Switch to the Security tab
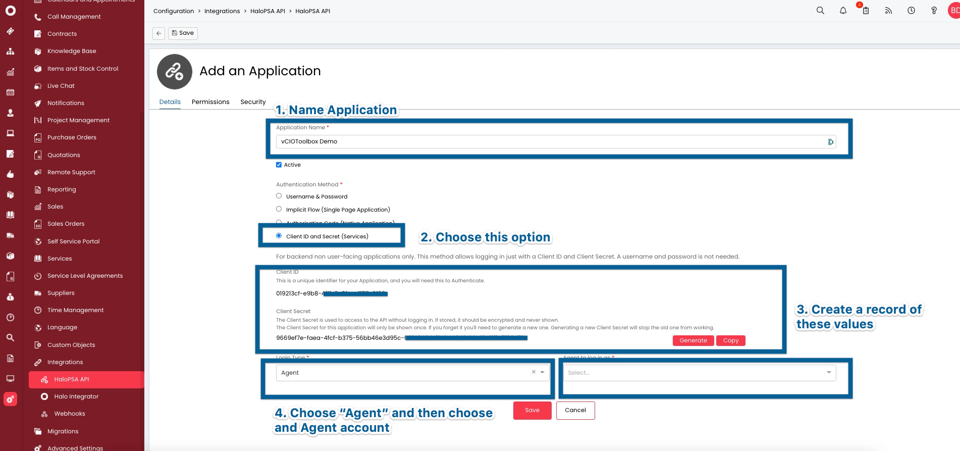Image resolution: width=960 pixels, height=451 pixels. [x=253, y=102]
